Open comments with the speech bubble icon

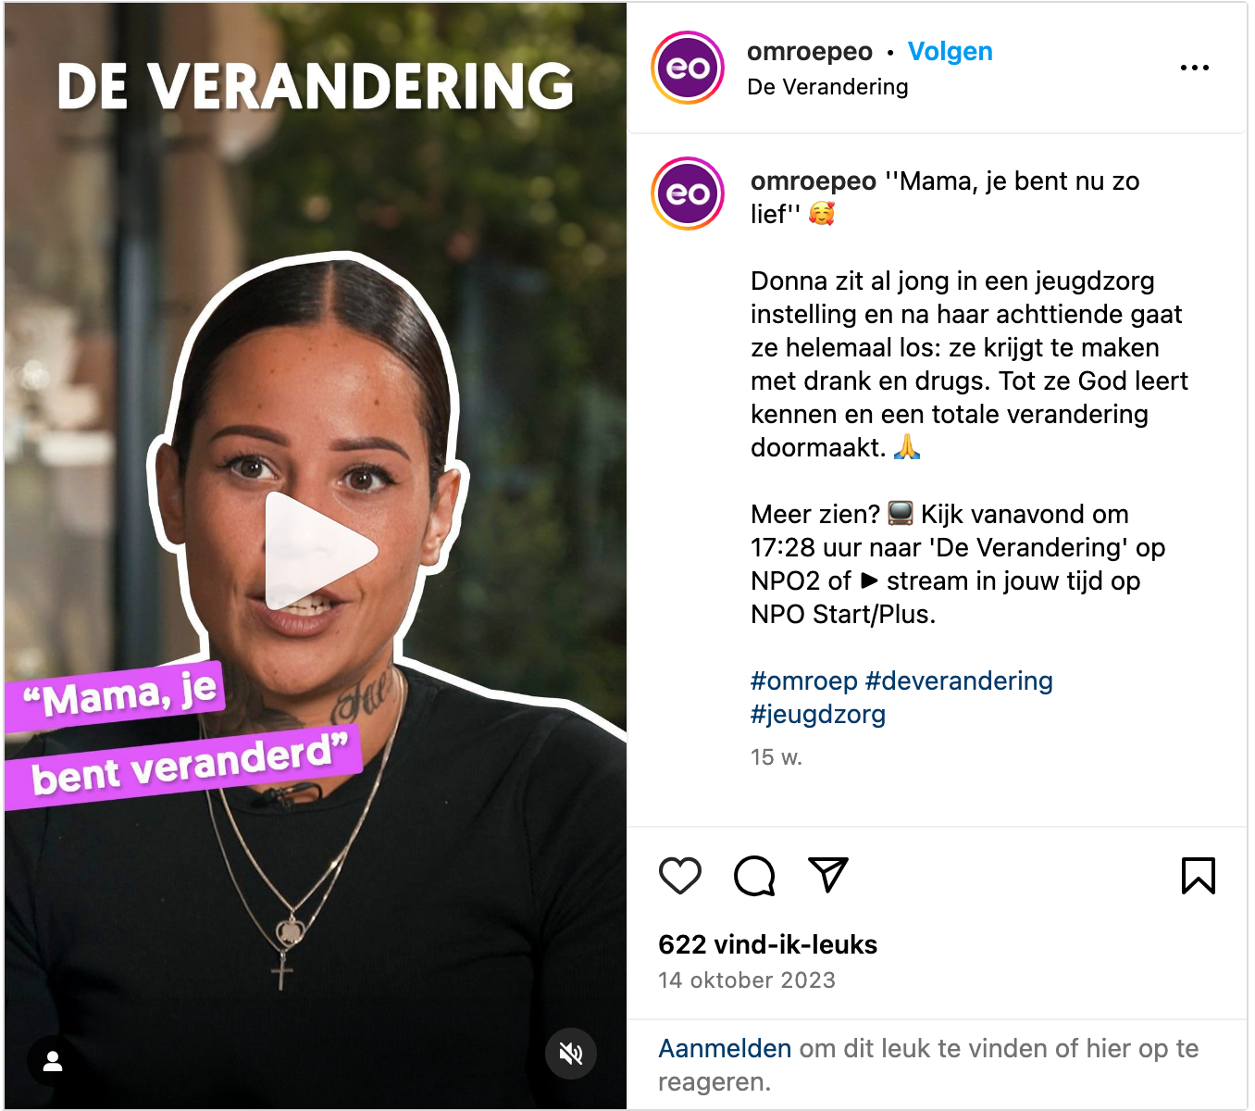pos(754,875)
